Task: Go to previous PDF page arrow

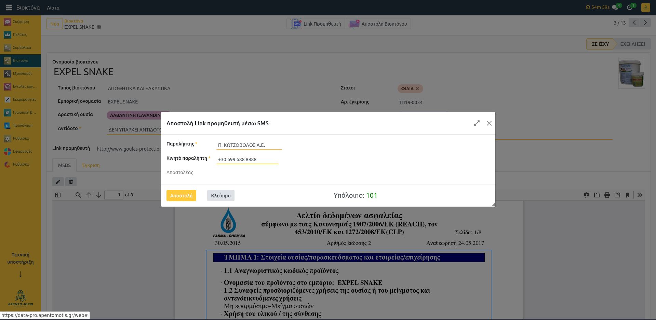Action: point(89,195)
